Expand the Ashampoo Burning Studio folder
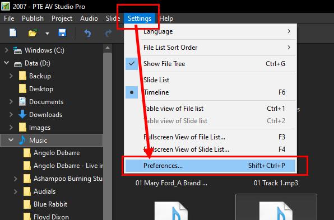Image resolution: width=334 pixels, height=220 pixels. (16, 179)
